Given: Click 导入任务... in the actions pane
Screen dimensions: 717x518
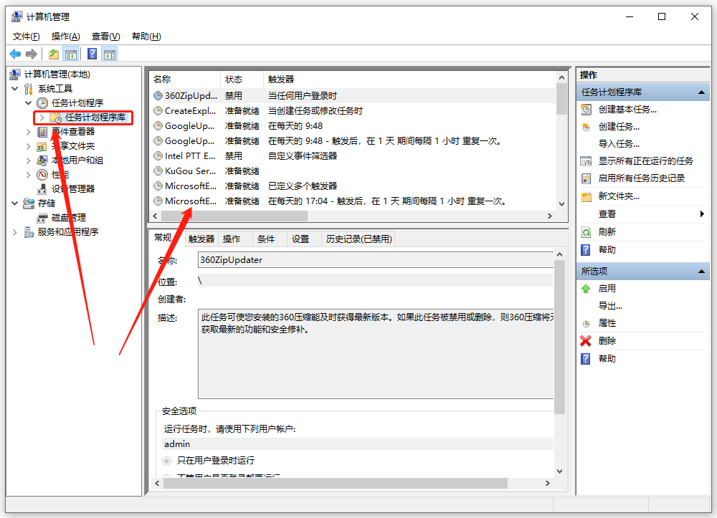Looking at the screenshot, I should point(619,144).
